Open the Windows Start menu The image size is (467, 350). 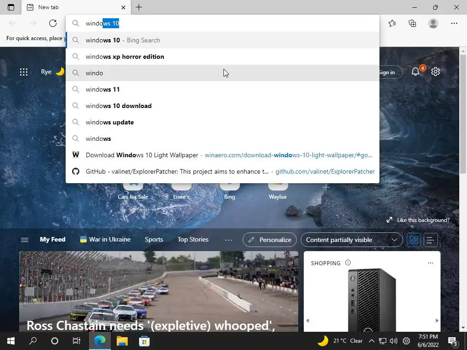[x=11, y=341]
